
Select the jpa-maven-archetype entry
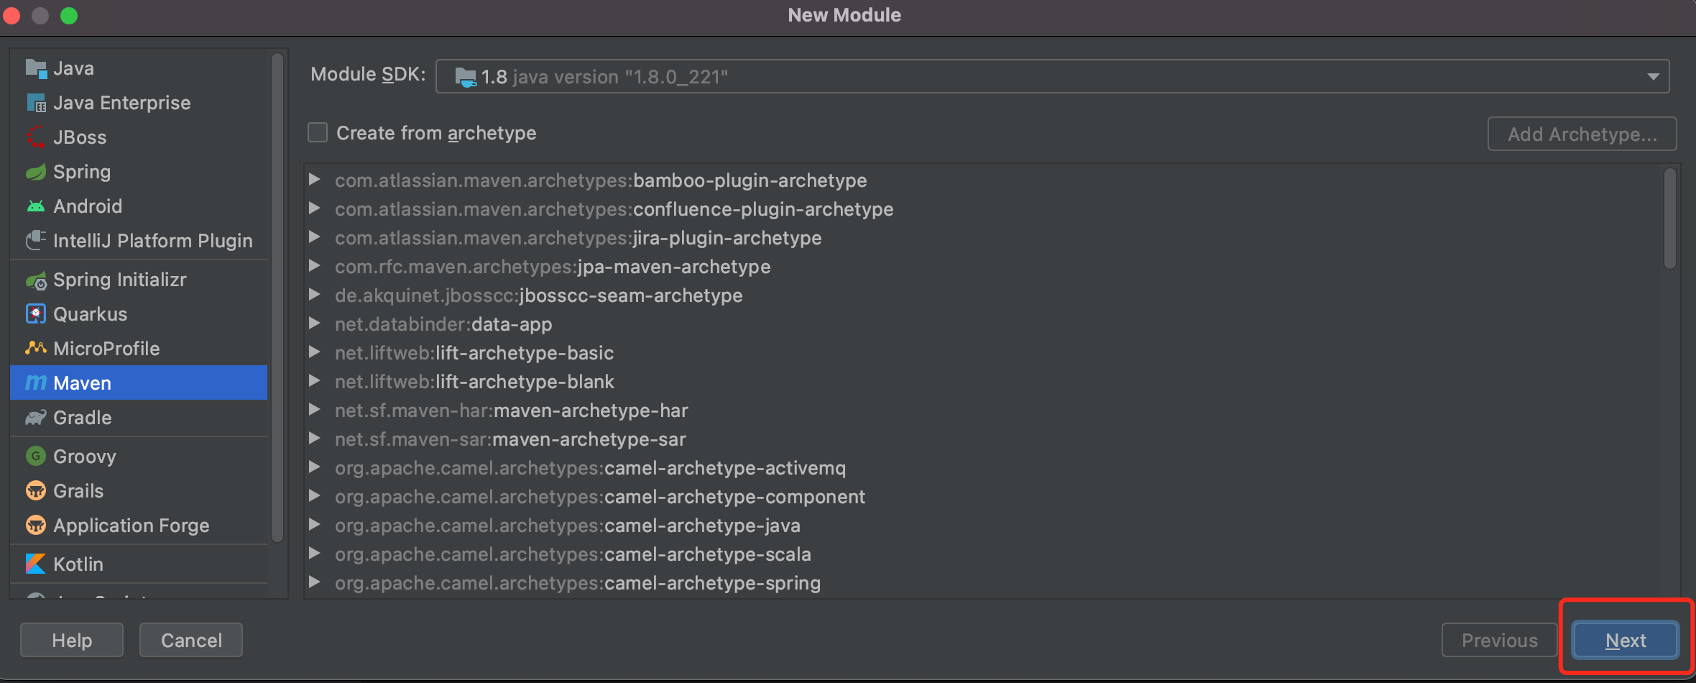[x=552, y=267]
